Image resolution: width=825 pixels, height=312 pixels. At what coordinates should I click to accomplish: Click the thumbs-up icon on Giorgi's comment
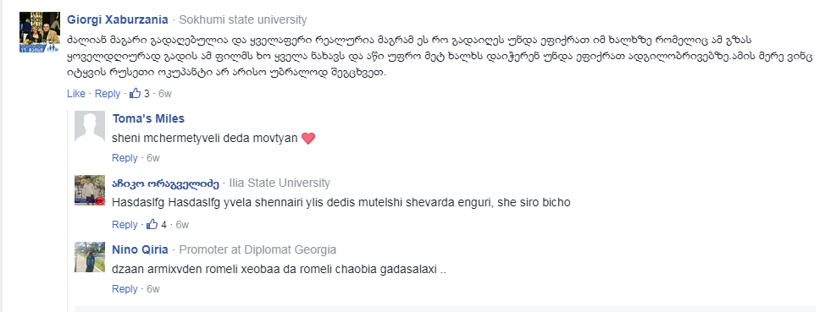pos(136,94)
